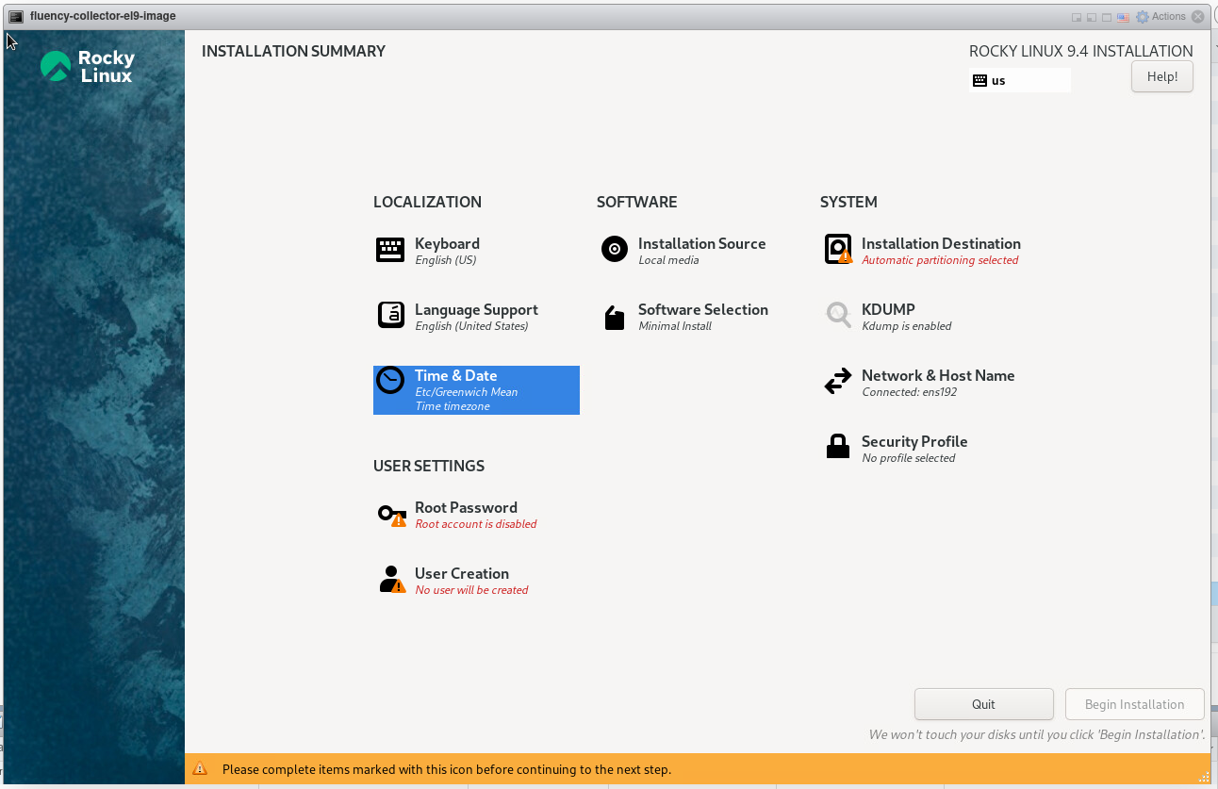Click the warning icon in orange notice bar
The height and width of the screenshot is (789, 1218).
tap(200, 769)
